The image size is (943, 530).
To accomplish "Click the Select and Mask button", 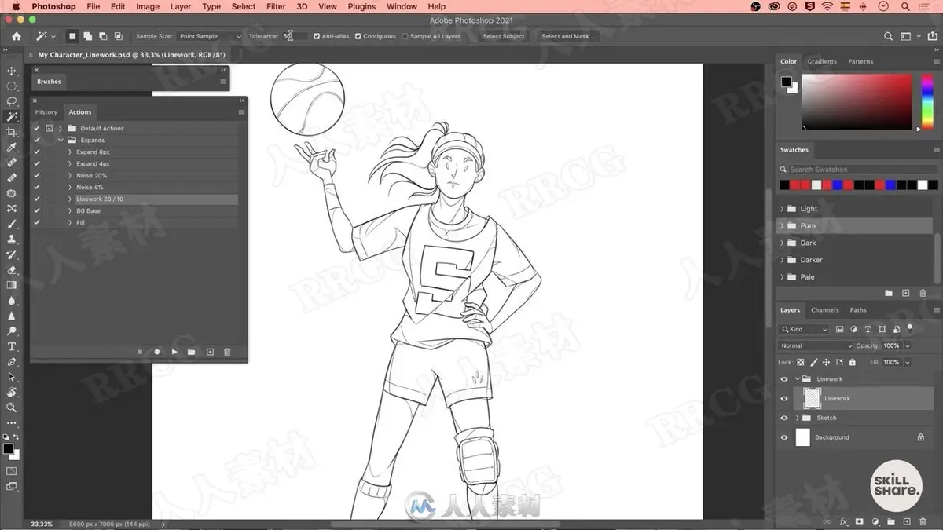I will tap(567, 36).
